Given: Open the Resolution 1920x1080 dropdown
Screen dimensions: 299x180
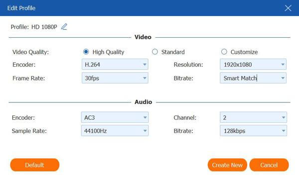Looking at the screenshot, I should point(253,65).
